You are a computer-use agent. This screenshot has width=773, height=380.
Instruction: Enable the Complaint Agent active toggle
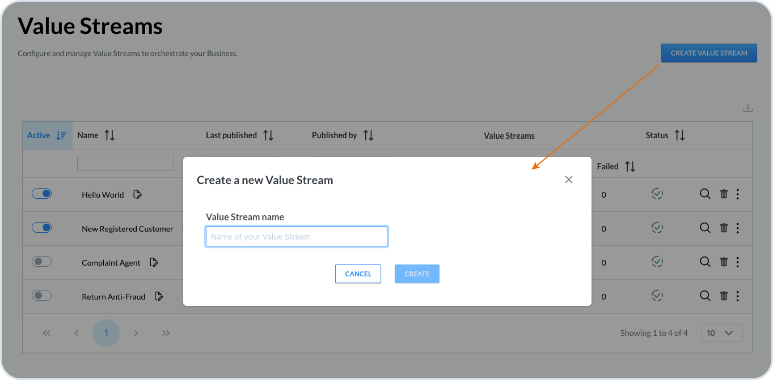41,262
